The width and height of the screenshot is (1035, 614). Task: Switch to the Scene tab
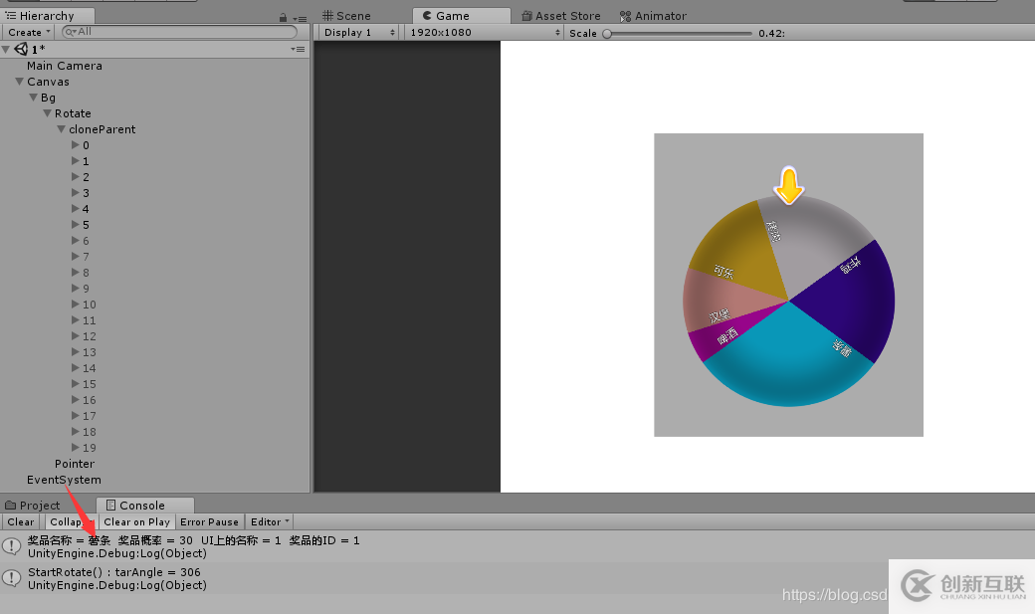point(346,16)
